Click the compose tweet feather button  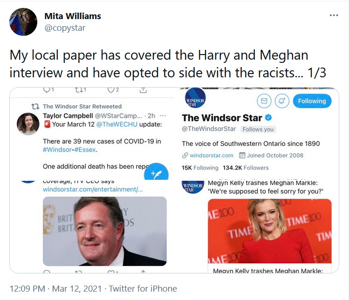tap(156, 173)
